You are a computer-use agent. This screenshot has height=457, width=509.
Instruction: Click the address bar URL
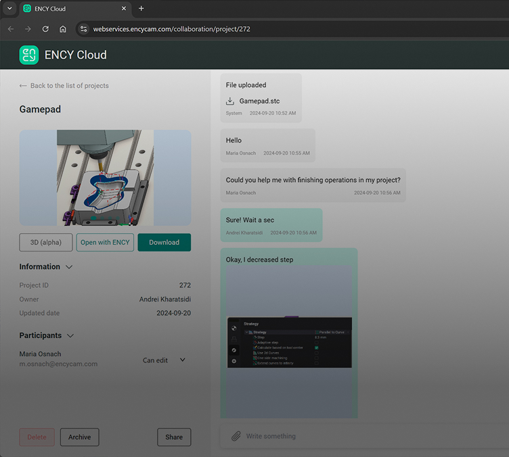pyautogui.click(x=171, y=29)
